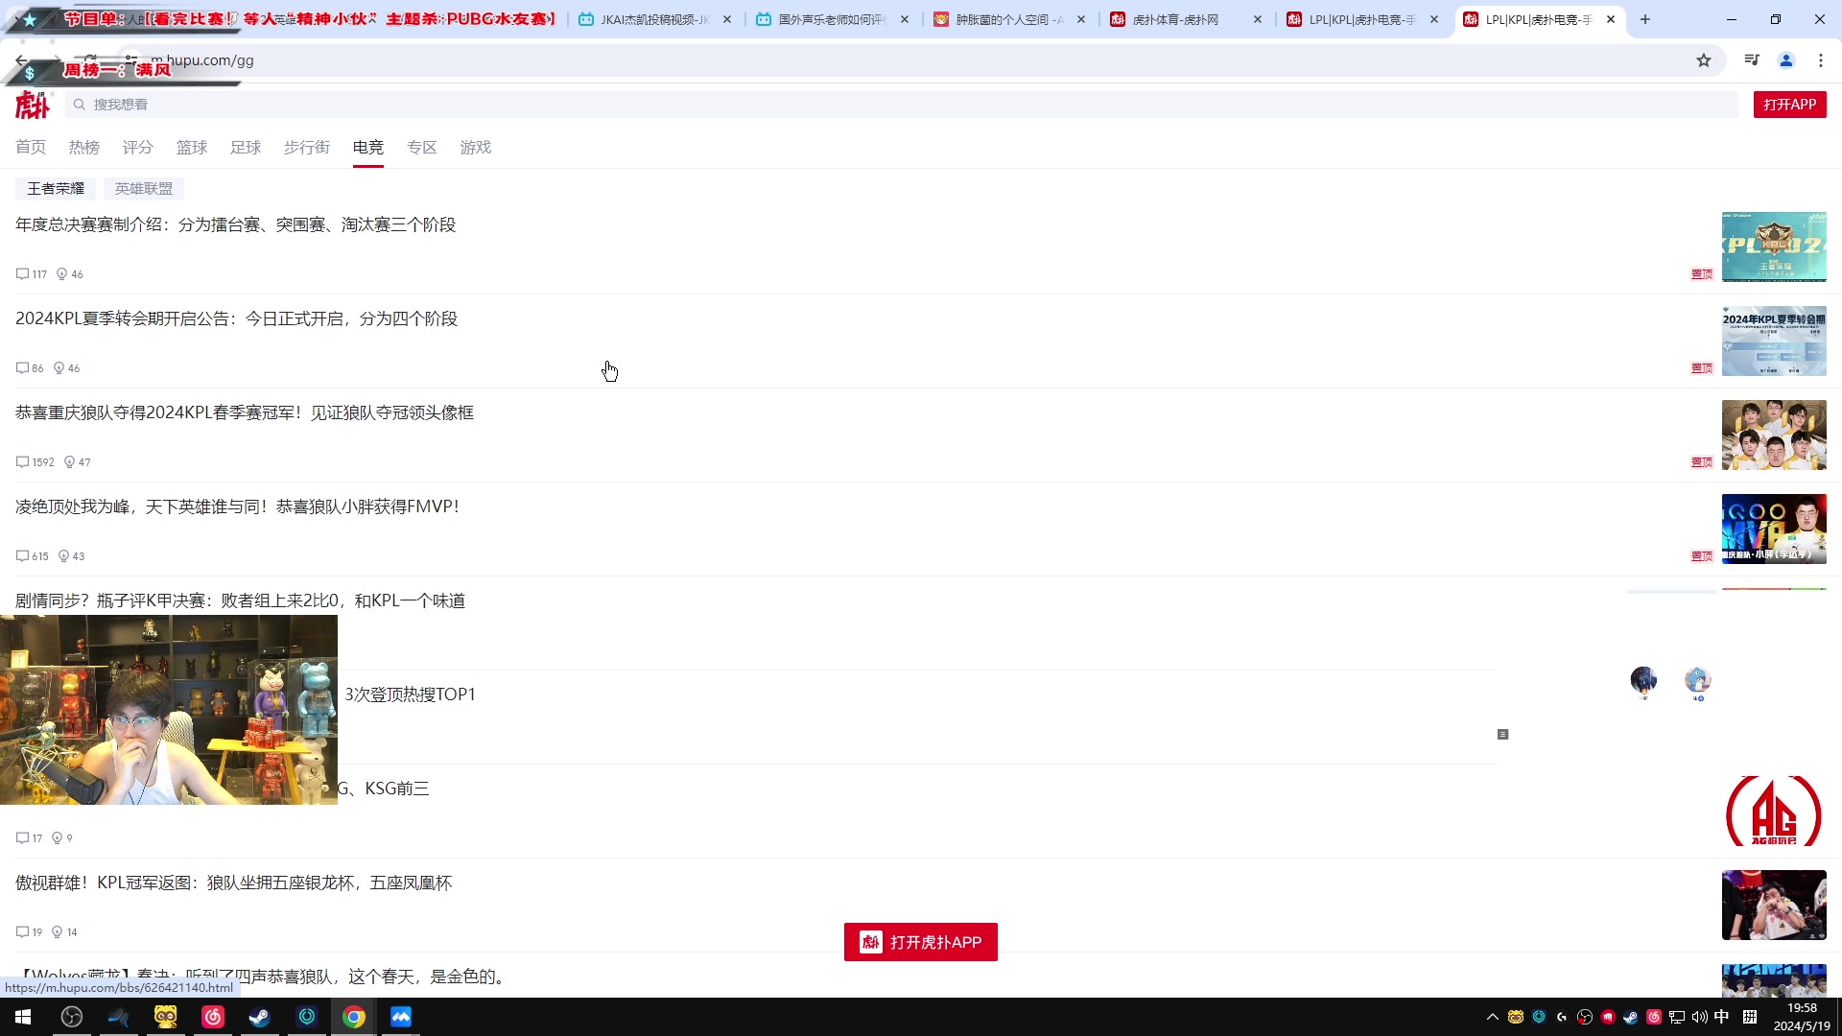Toggle the 中 input language indicator
Viewport: 1842px width, 1036px height.
(x=1722, y=1017)
